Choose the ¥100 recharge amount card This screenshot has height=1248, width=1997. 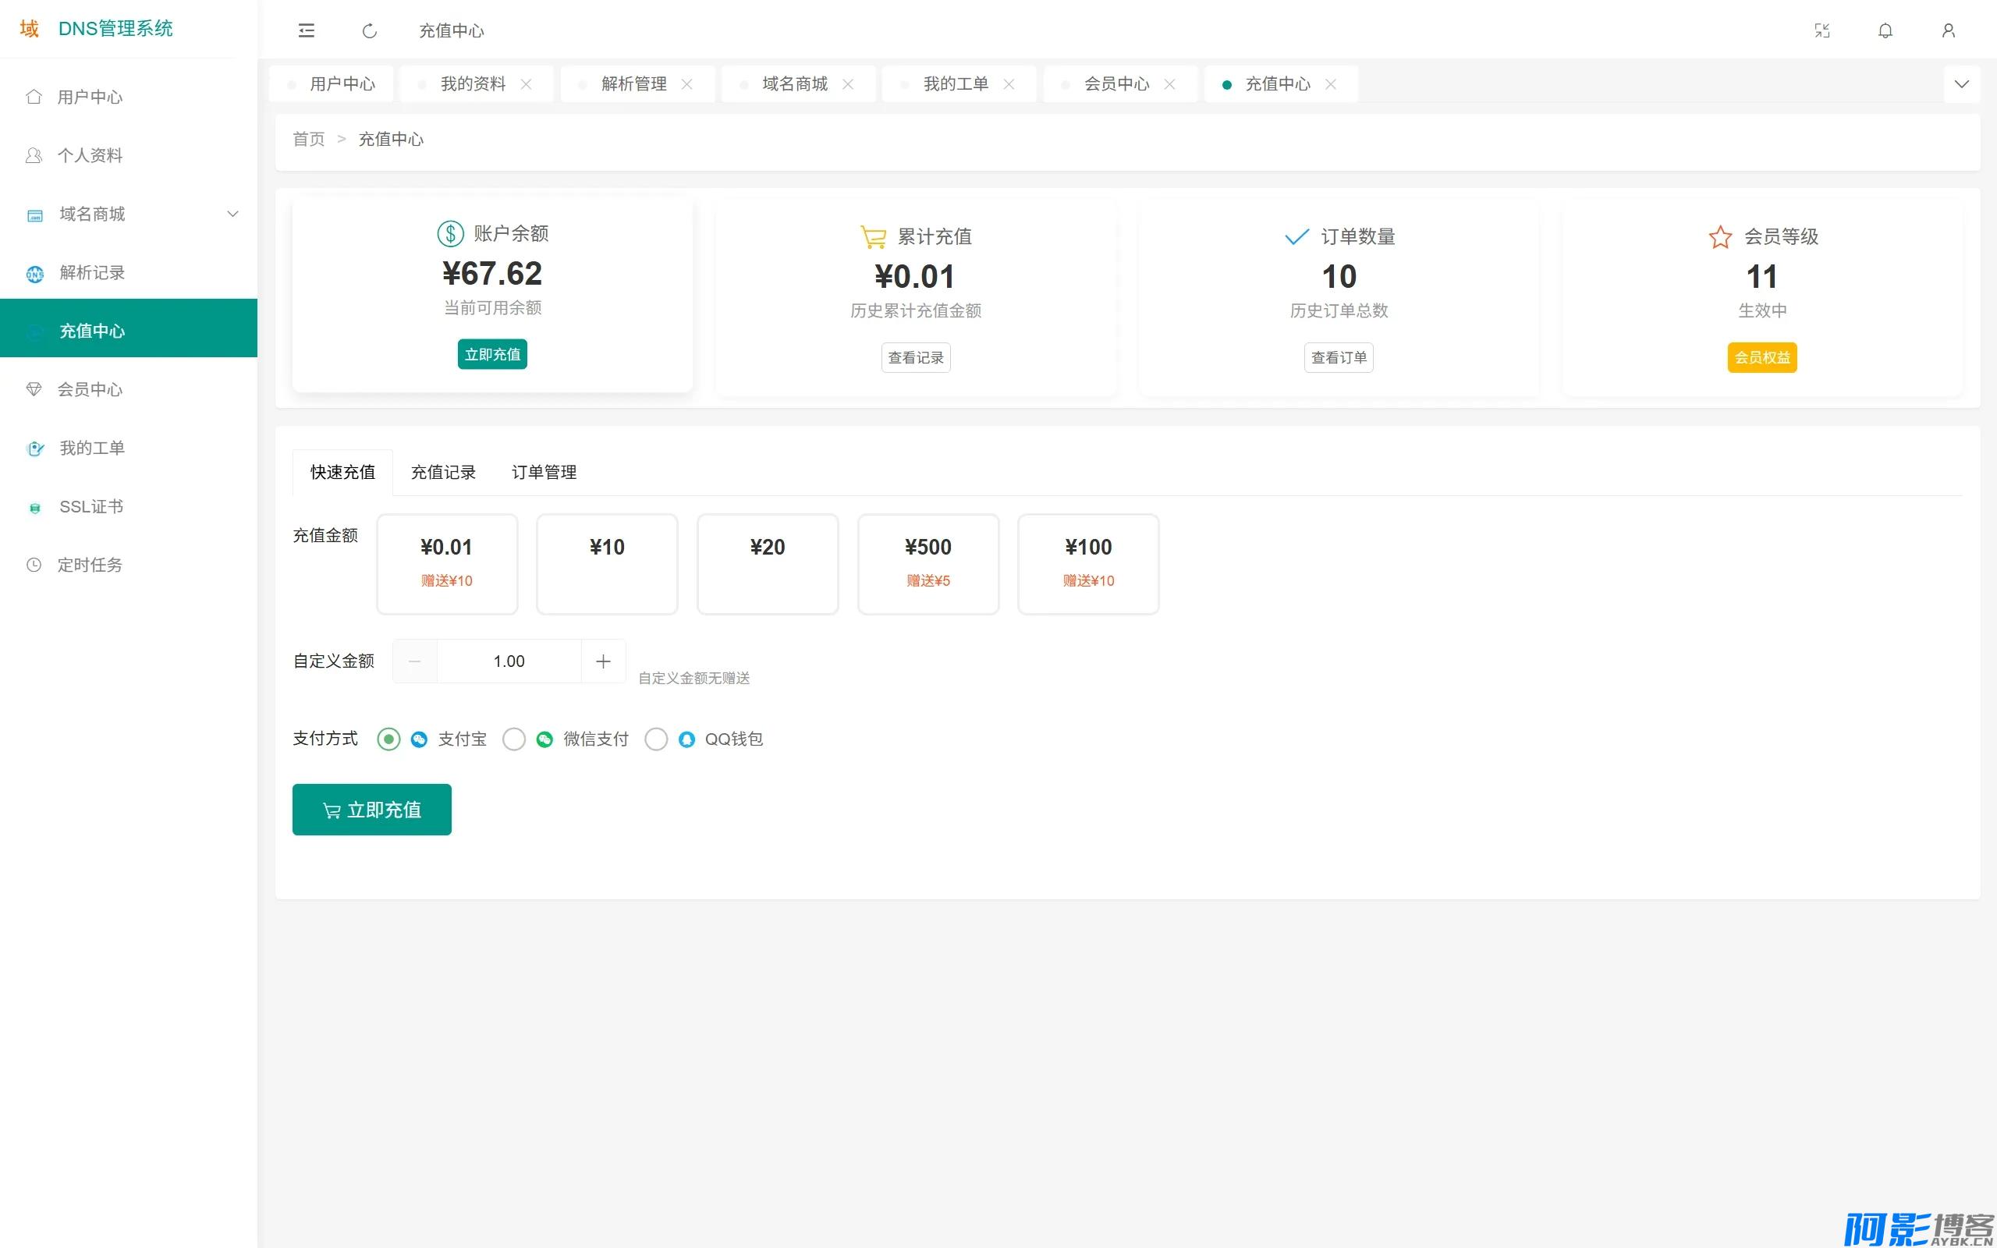click(x=1088, y=565)
